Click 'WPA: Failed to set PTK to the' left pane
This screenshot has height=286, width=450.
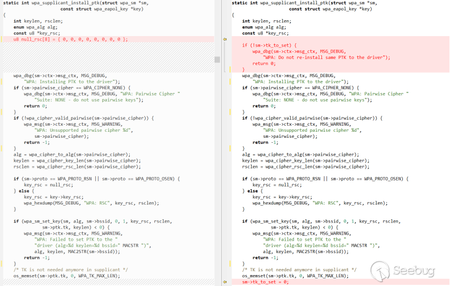point(76,240)
